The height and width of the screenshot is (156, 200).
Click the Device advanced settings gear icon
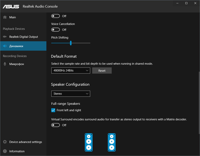point(5,142)
